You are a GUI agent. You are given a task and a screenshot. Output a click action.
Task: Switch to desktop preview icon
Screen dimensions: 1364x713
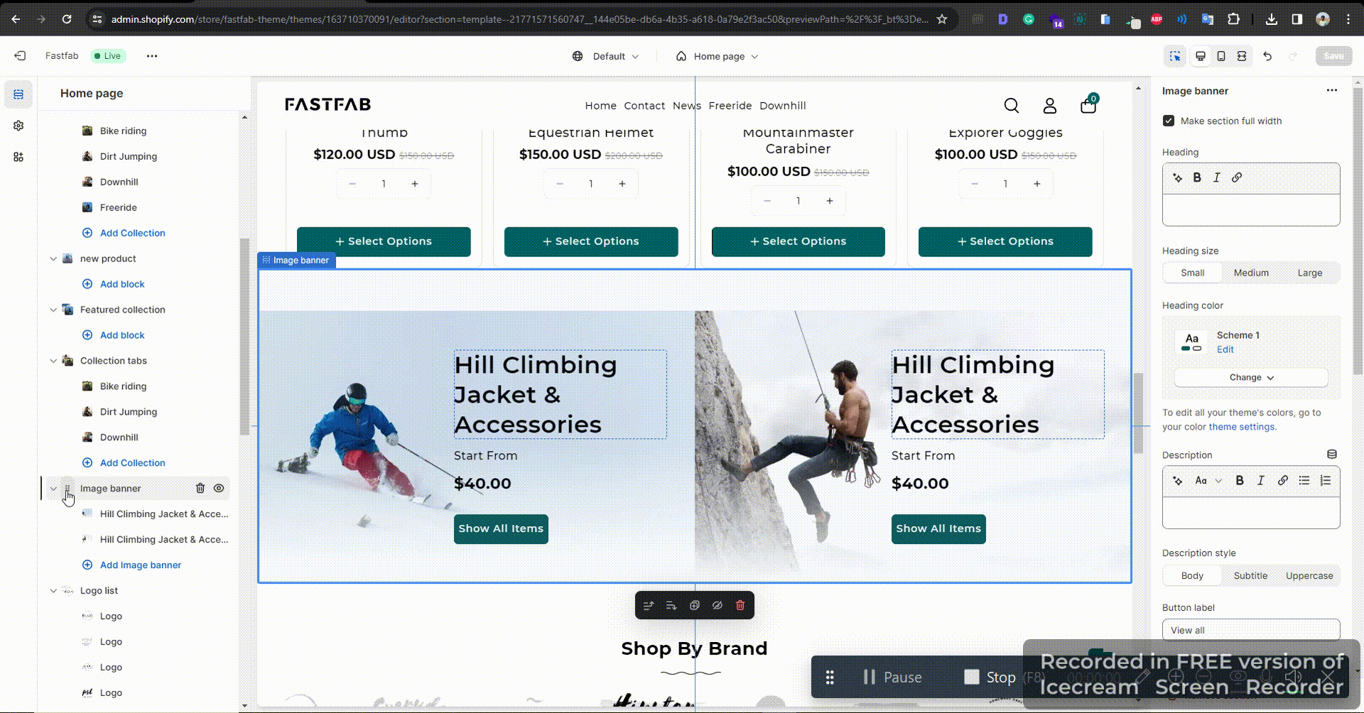[1201, 56]
